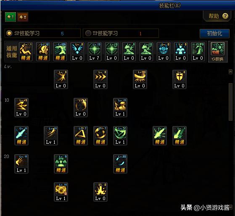
Task: Select the SP技能学习 radio button
Action: 9,33
